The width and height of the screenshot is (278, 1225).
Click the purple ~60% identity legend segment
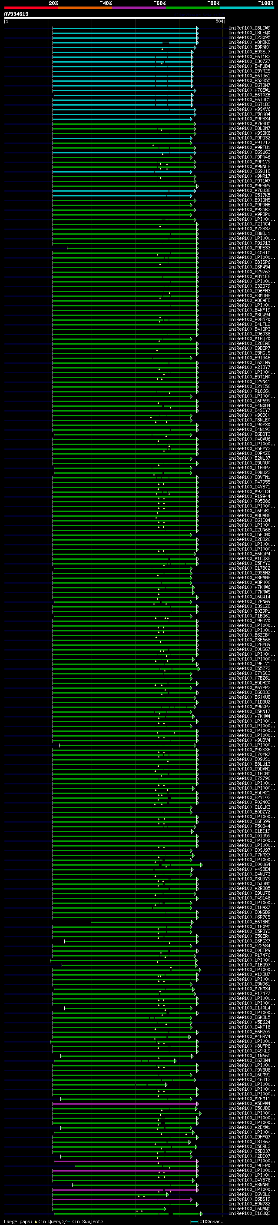click(x=139, y=8)
